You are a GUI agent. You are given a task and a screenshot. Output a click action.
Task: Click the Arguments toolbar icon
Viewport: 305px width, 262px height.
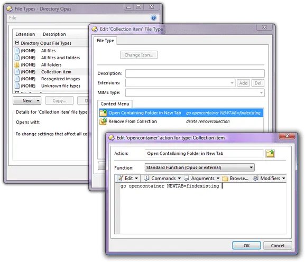coord(187,178)
